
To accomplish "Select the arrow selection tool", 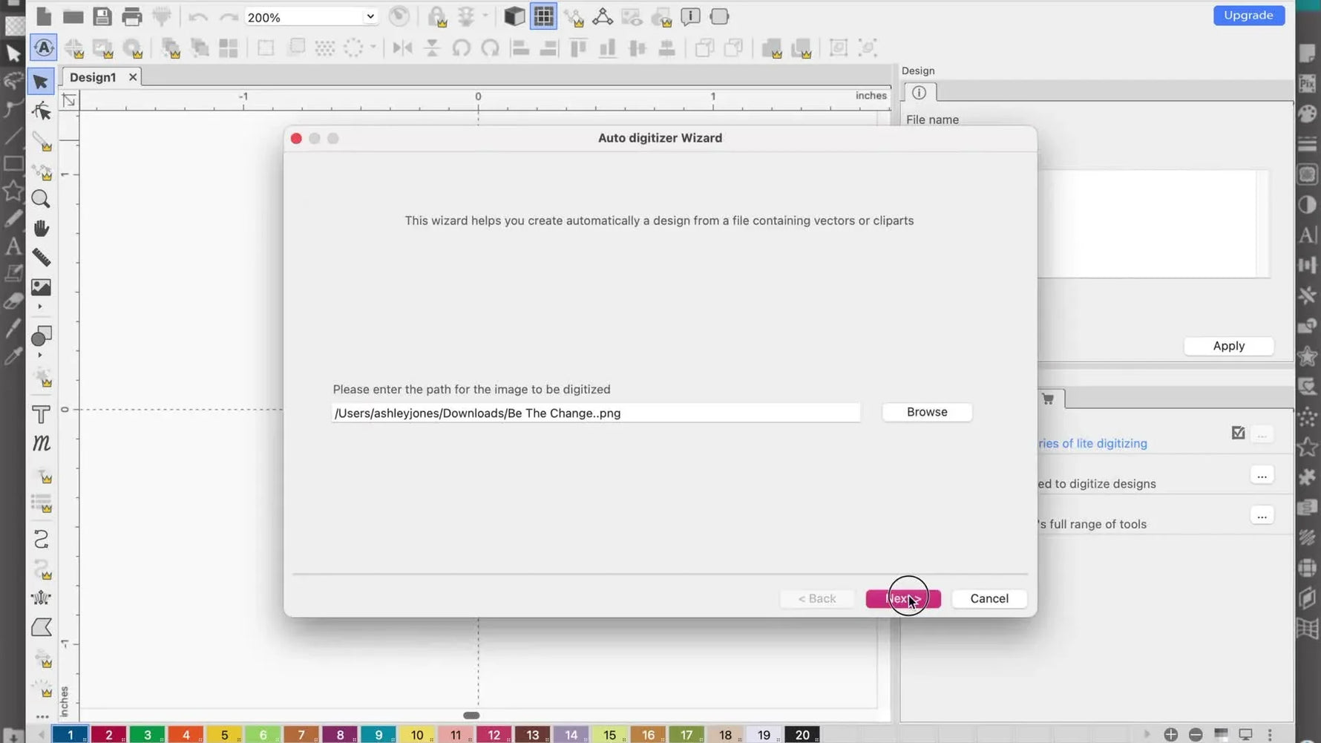I will [x=41, y=82].
